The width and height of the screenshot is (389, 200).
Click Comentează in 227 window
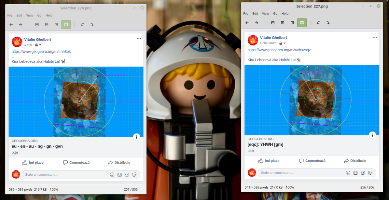[312, 161]
